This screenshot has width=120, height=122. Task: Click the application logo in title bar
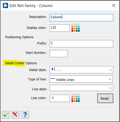[x=5, y=5]
